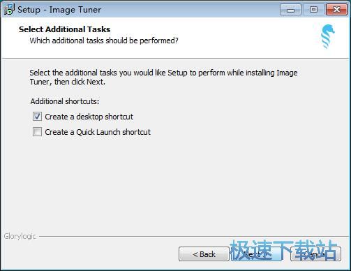Enable the Quick Launch shortcut checkbox
This screenshot has height=271, width=351.
tap(37, 132)
